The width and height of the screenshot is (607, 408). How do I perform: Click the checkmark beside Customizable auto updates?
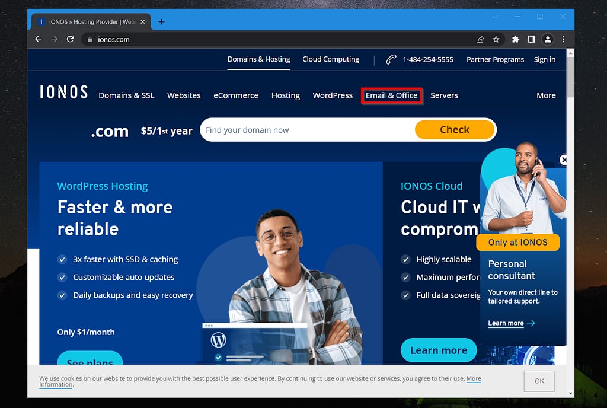(x=62, y=277)
